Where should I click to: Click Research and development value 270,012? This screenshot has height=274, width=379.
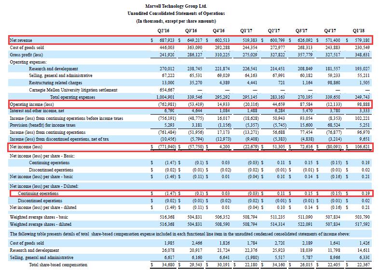pos(167,69)
